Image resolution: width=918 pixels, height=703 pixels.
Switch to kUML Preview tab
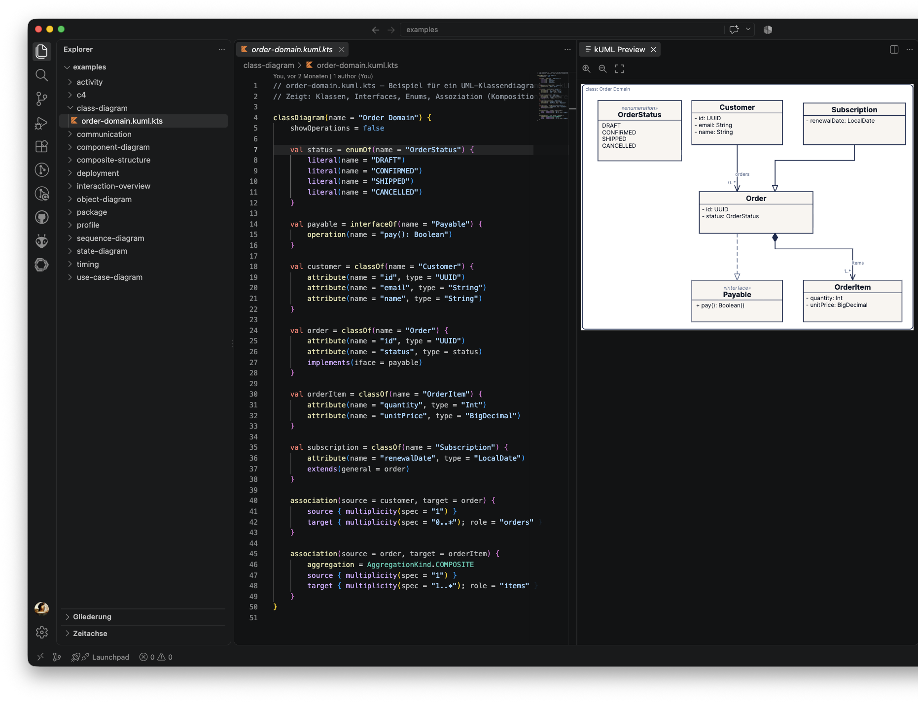tap(619, 49)
